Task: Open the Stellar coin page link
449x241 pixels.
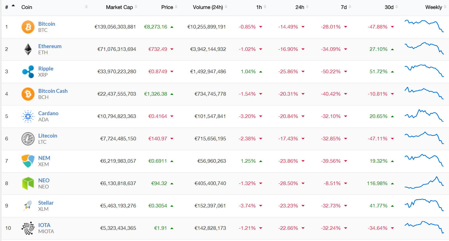Action: pos(46,203)
